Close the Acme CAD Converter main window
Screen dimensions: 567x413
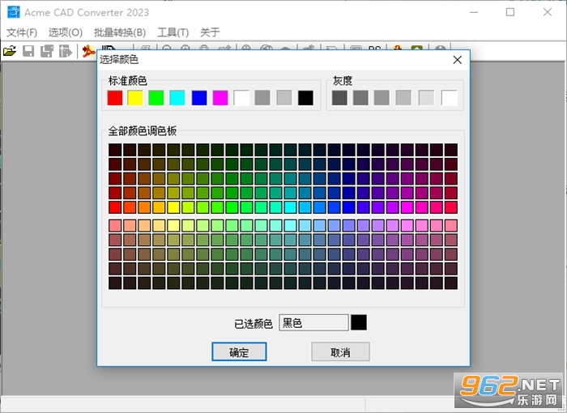tap(548, 12)
